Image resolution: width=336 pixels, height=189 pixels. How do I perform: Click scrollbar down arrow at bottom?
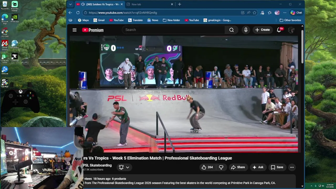click(x=302, y=186)
